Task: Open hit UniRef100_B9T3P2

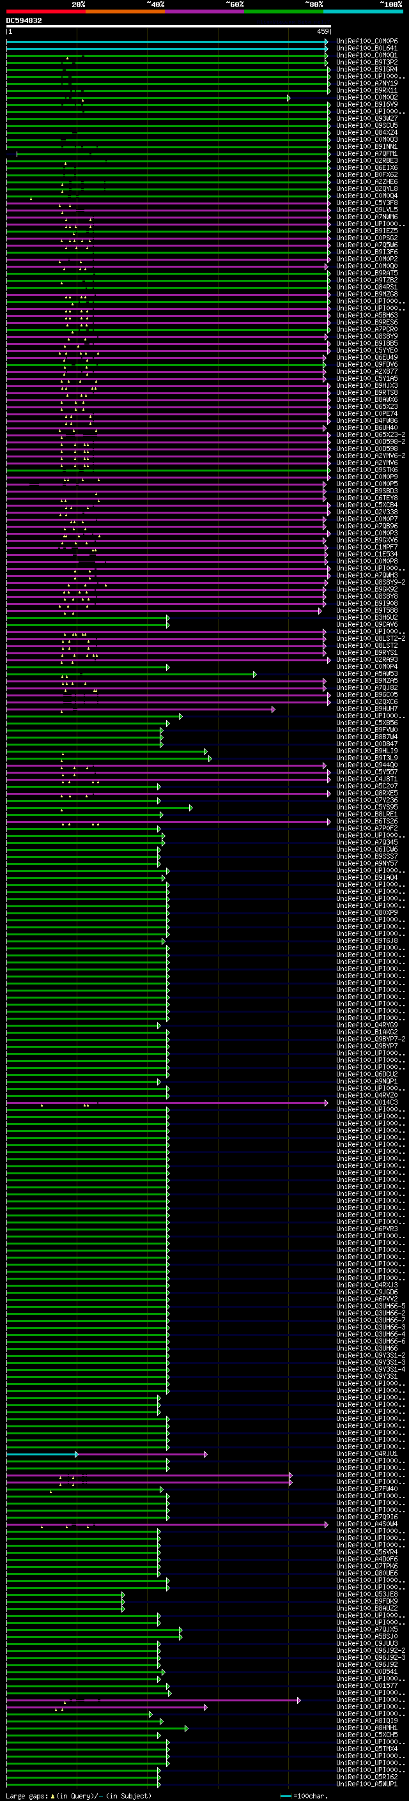Action: 367,62
